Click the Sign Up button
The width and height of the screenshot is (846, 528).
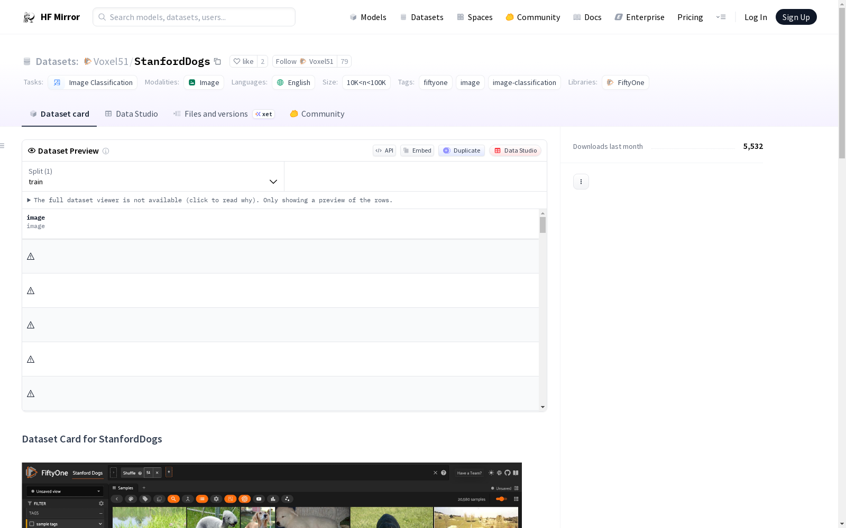coord(796,17)
